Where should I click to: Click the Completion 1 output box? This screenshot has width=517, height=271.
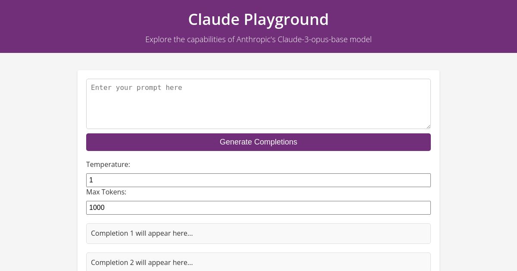coord(258,234)
